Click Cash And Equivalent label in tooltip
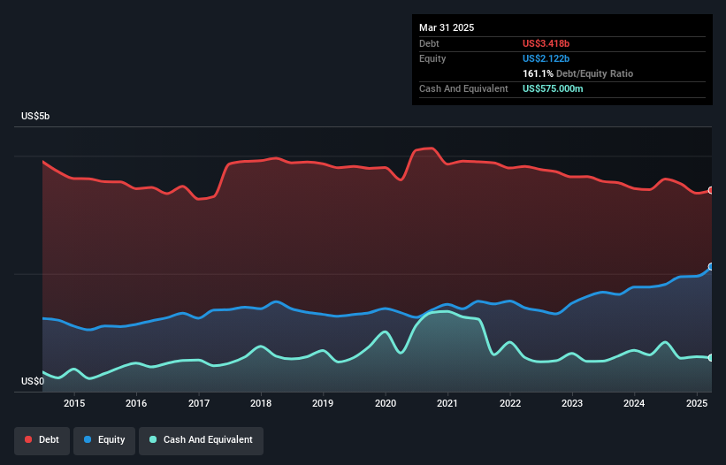Viewport: 726px width, 465px height. click(x=463, y=88)
